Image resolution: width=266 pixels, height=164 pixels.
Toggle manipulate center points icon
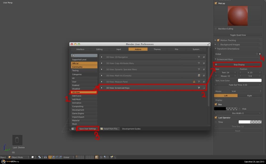(45, 157)
